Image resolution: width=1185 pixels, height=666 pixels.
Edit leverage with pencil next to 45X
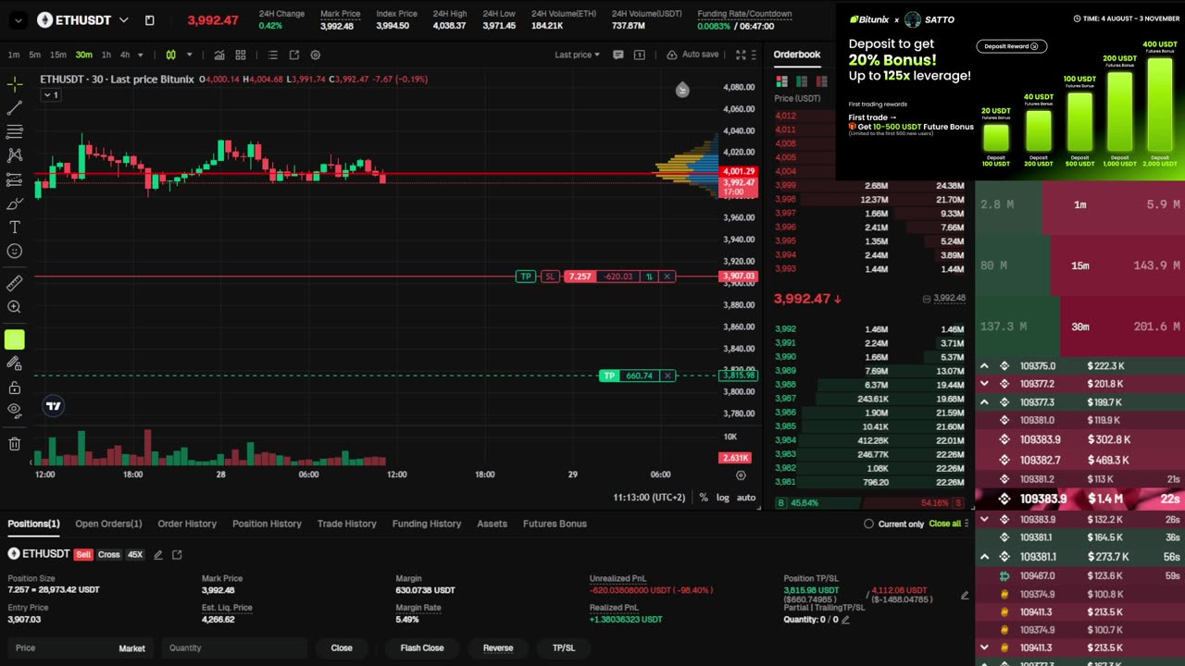pyautogui.click(x=158, y=554)
